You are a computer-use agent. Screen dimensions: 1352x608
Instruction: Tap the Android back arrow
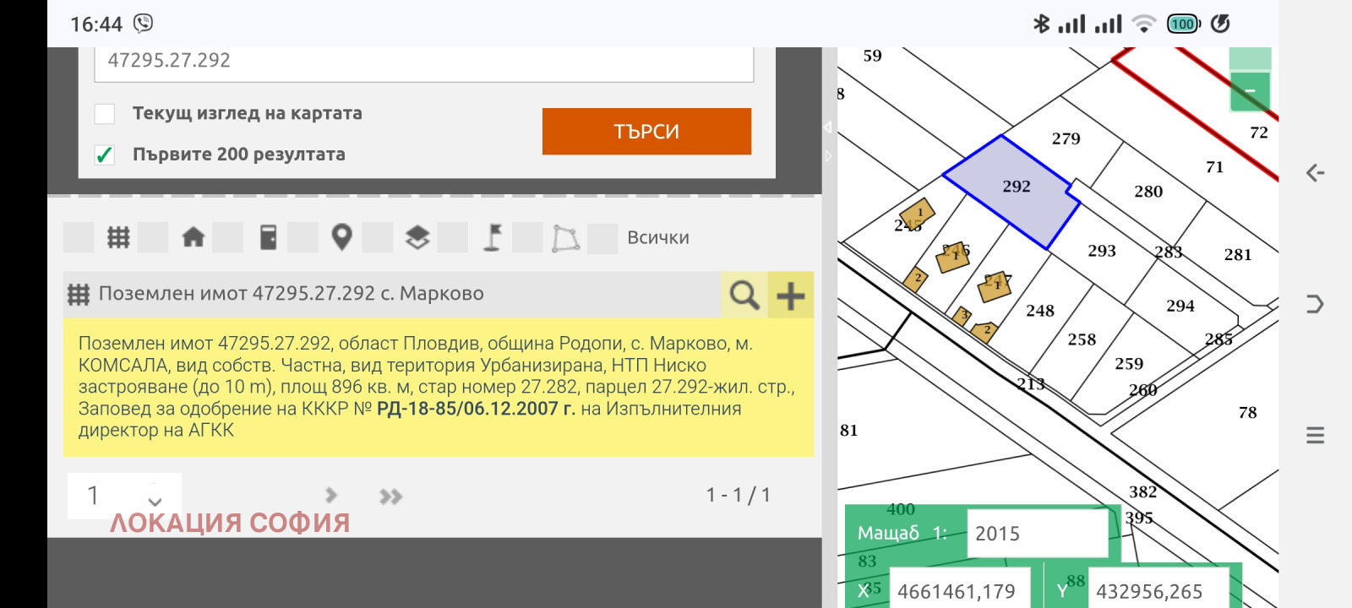pos(1315,173)
